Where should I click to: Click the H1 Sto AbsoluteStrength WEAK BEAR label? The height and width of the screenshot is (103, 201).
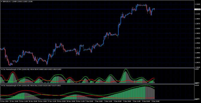[31, 69]
